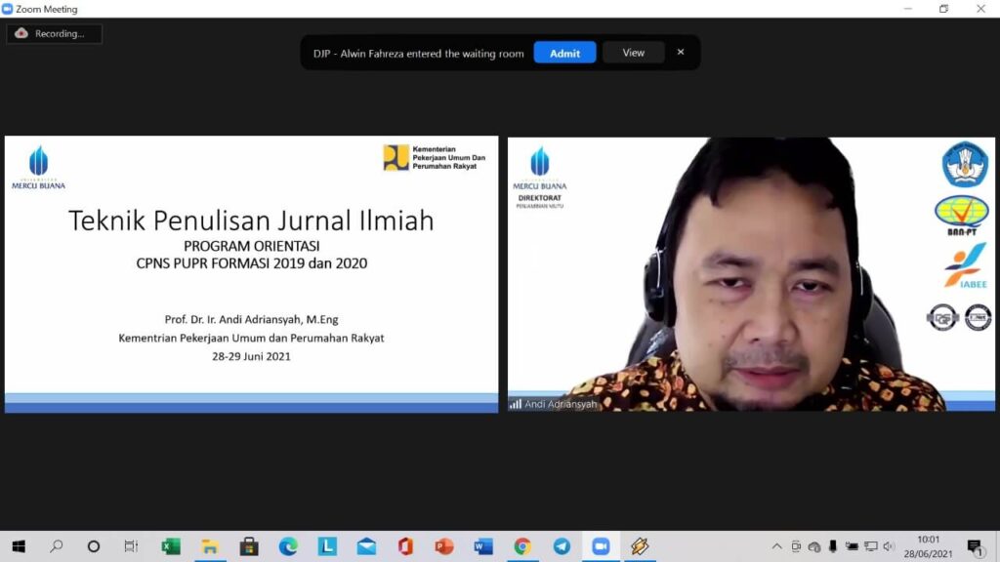This screenshot has width=1000, height=562.
Task: Open the yellow pencil app in taskbar
Action: (x=640, y=546)
